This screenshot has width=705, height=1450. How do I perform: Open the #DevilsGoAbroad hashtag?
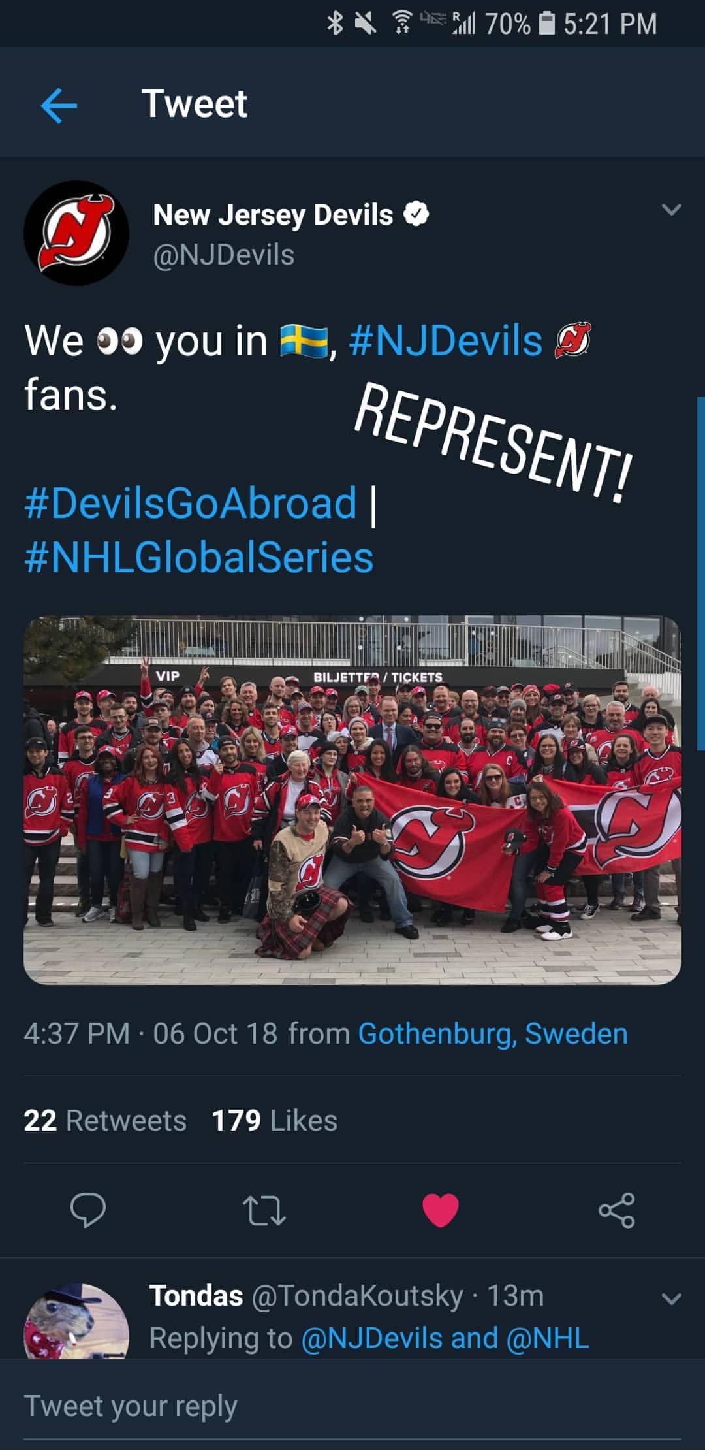[191, 503]
